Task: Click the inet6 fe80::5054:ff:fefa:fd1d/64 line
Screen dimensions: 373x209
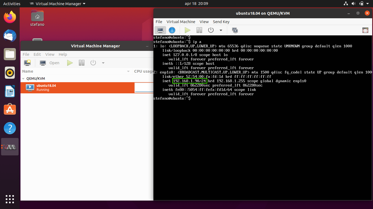Action: tap(209, 90)
